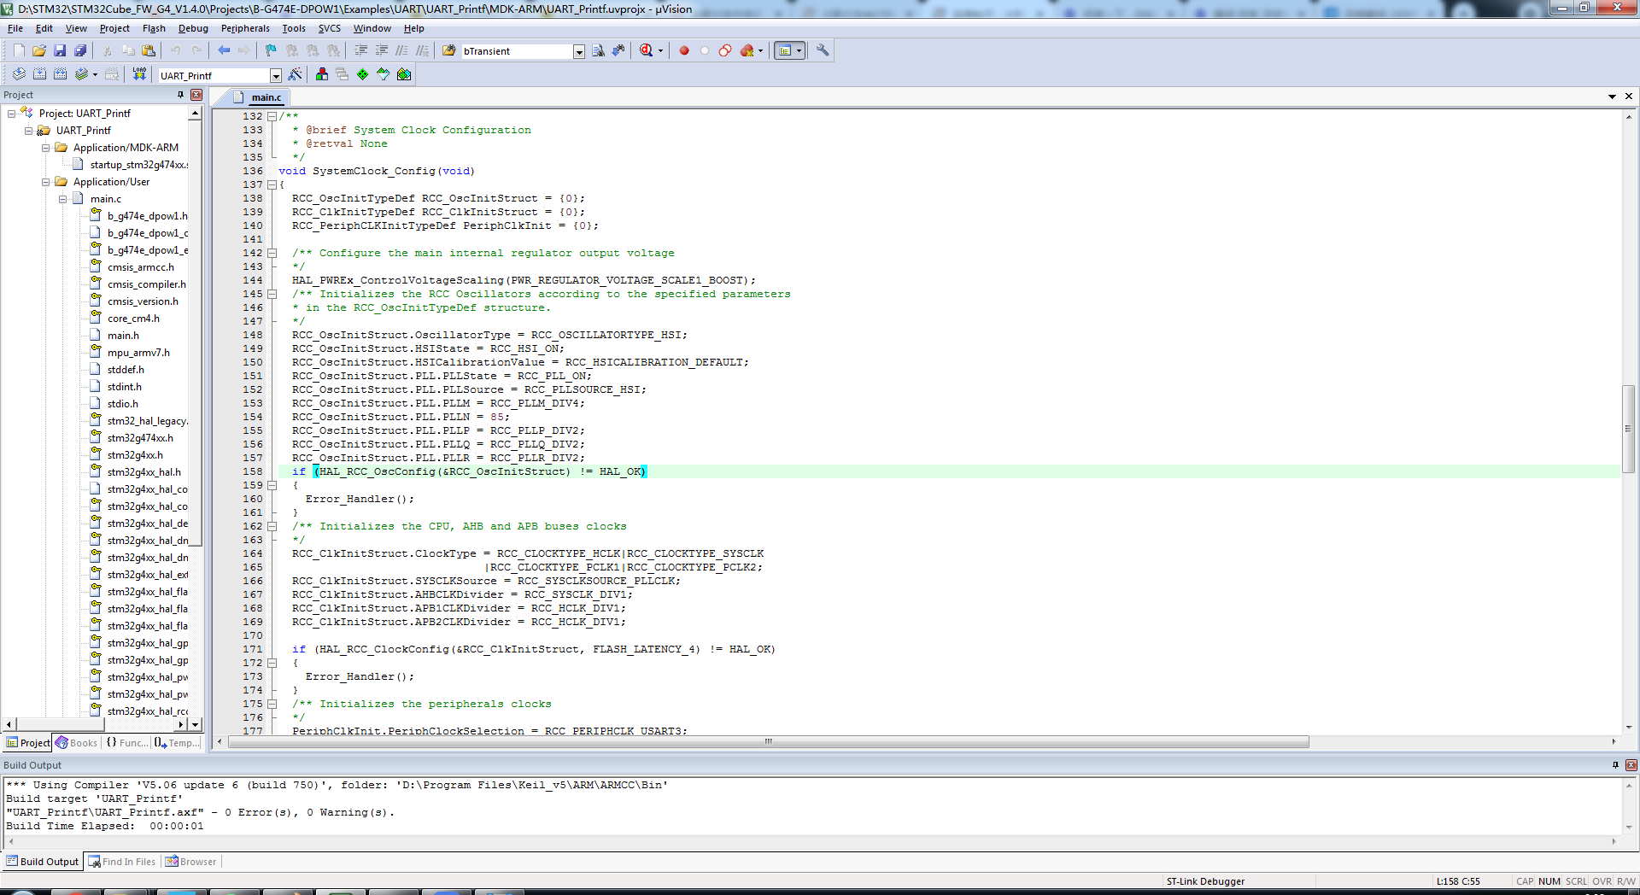Viewport: 1640px width, 895px height.
Task: Pin the Project panel with the pushpin
Action: pos(180,95)
